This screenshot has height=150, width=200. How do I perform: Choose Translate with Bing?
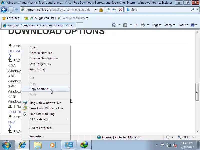46,114
